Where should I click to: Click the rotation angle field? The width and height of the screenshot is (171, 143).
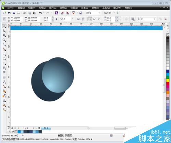[67, 19]
